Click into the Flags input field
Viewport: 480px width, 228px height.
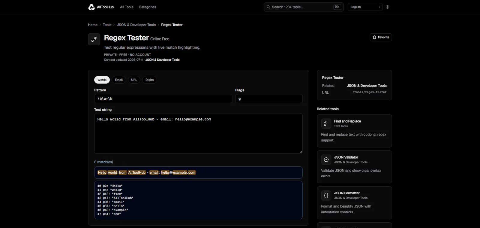click(x=269, y=99)
